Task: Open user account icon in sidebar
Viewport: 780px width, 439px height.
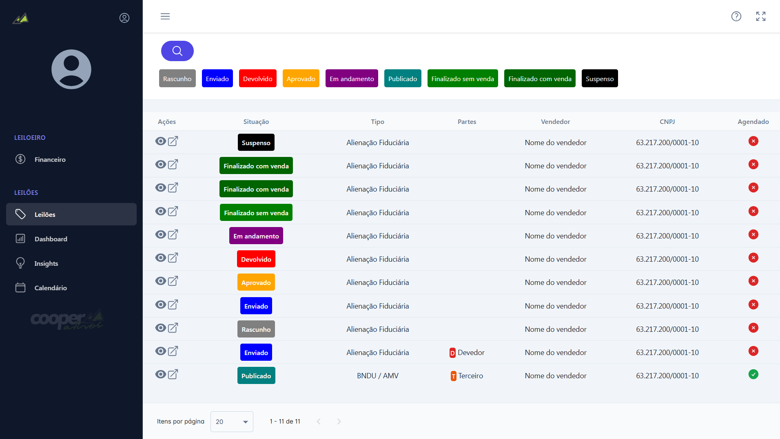Action: pos(124,18)
